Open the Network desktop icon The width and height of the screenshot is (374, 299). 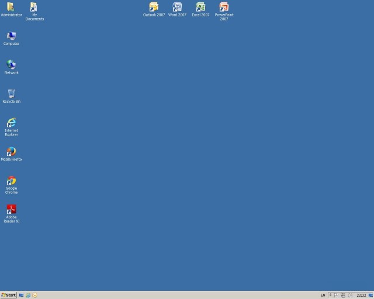click(11, 67)
